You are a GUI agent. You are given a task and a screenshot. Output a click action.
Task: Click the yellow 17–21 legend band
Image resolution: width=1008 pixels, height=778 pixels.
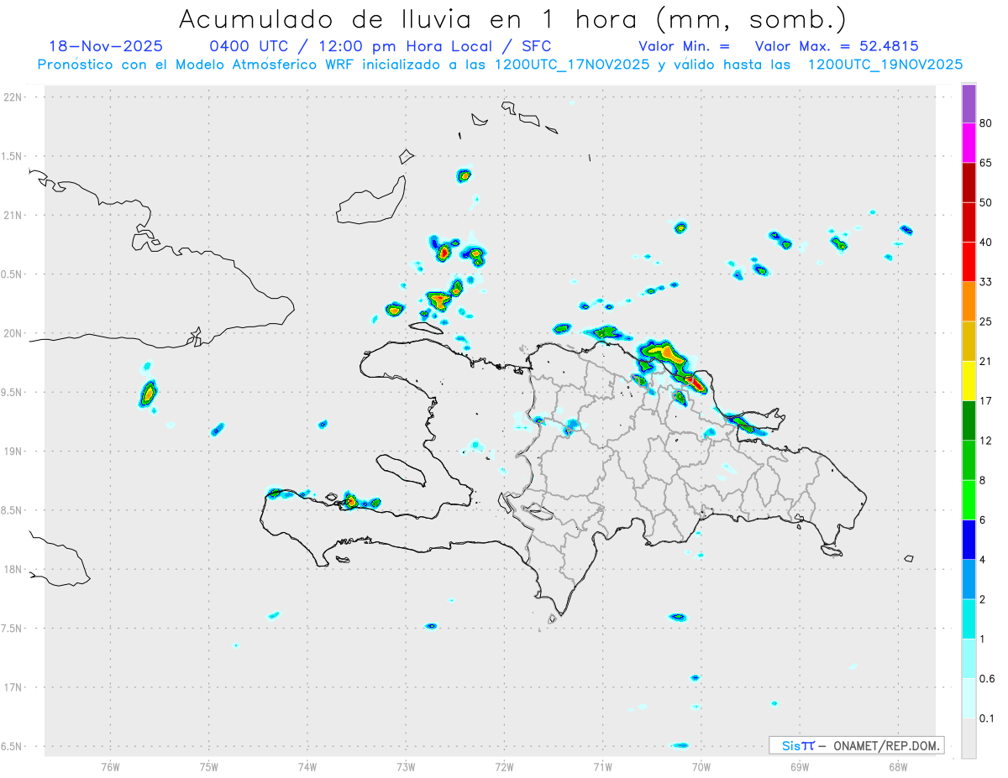click(x=969, y=381)
